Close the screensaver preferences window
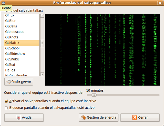Viewport: 164px width, 126px height. pos(160,3)
